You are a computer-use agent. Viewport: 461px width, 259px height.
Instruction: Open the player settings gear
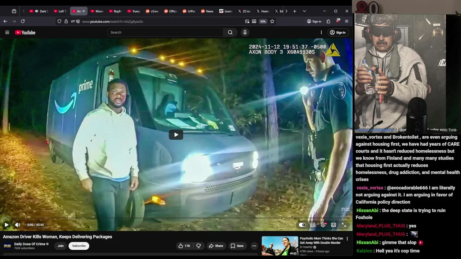(x=323, y=225)
